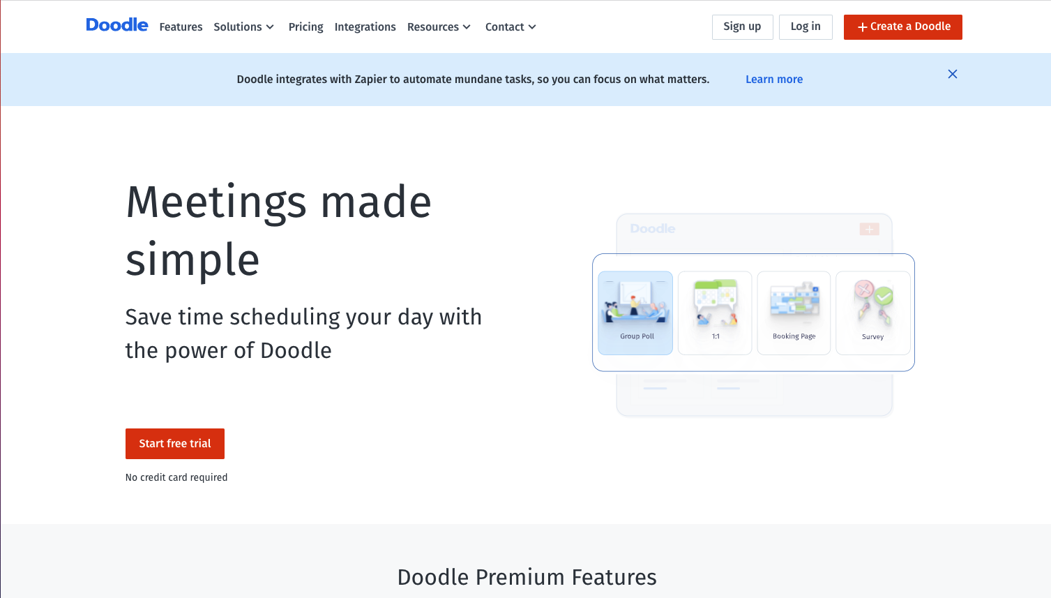Image resolution: width=1051 pixels, height=598 pixels.
Task: Follow the Learn more link in banner
Action: click(774, 80)
